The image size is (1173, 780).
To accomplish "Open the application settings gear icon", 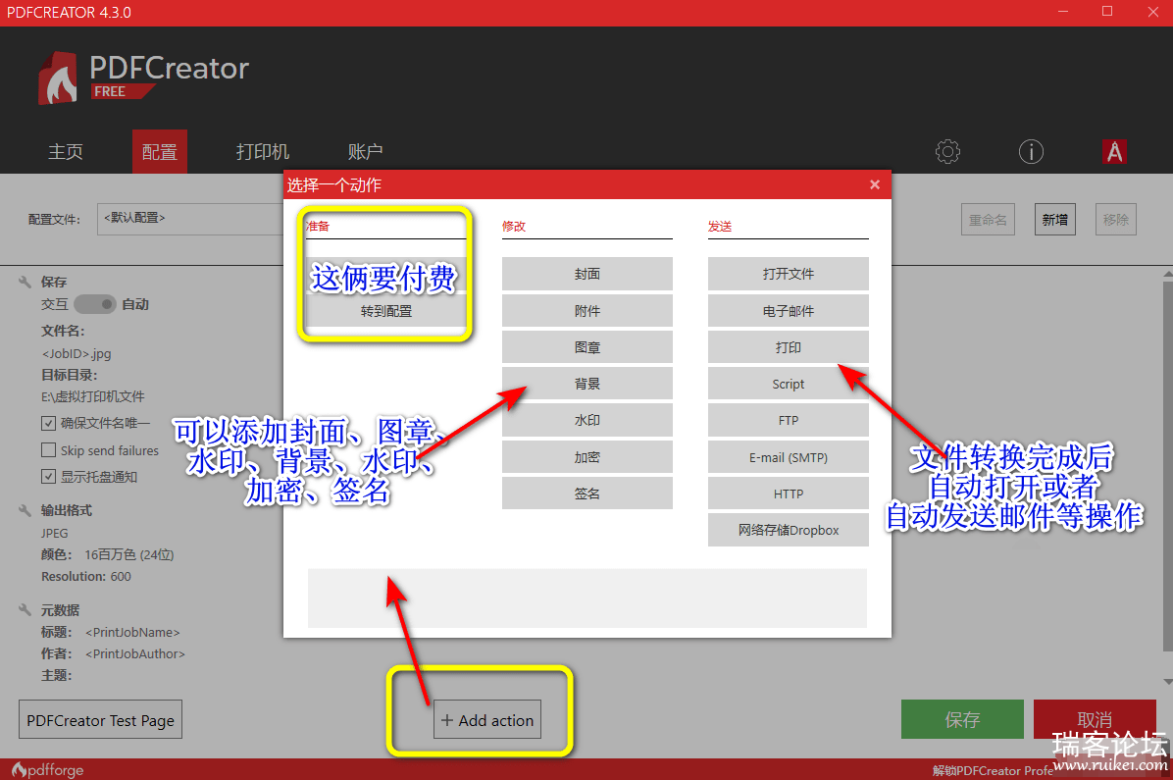I will tap(947, 152).
